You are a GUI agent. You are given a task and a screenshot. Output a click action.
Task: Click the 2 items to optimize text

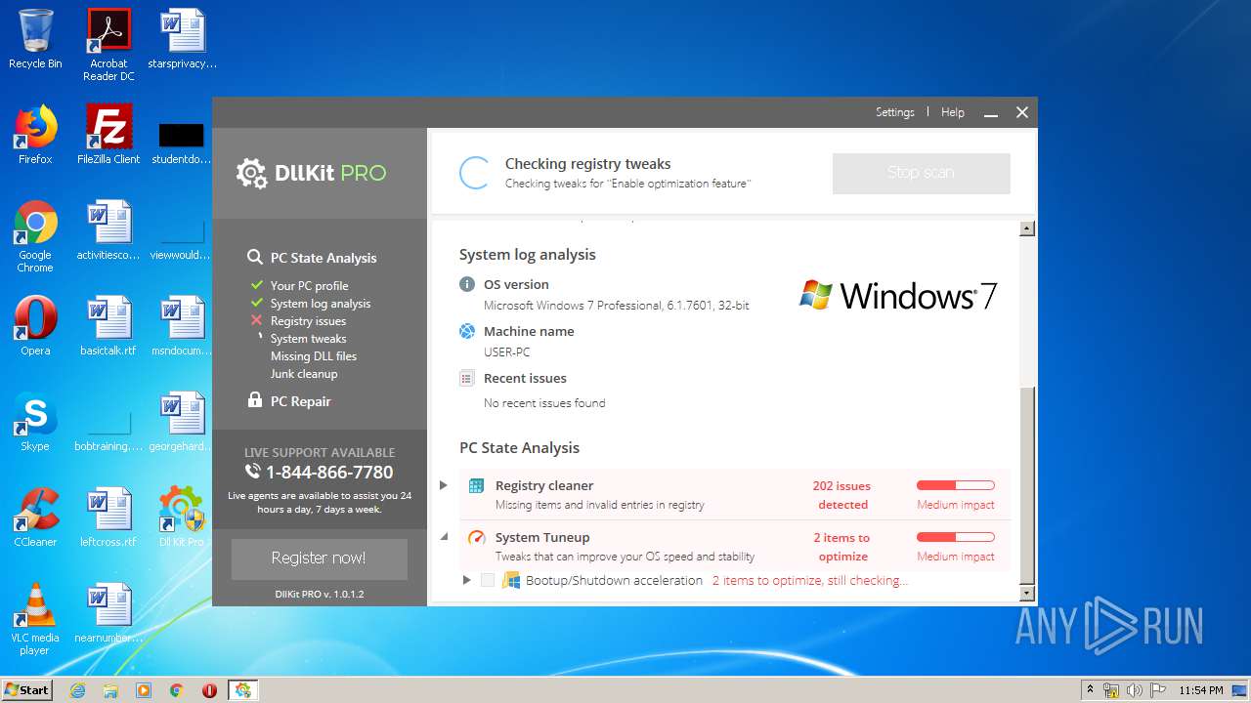pos(842,547)
